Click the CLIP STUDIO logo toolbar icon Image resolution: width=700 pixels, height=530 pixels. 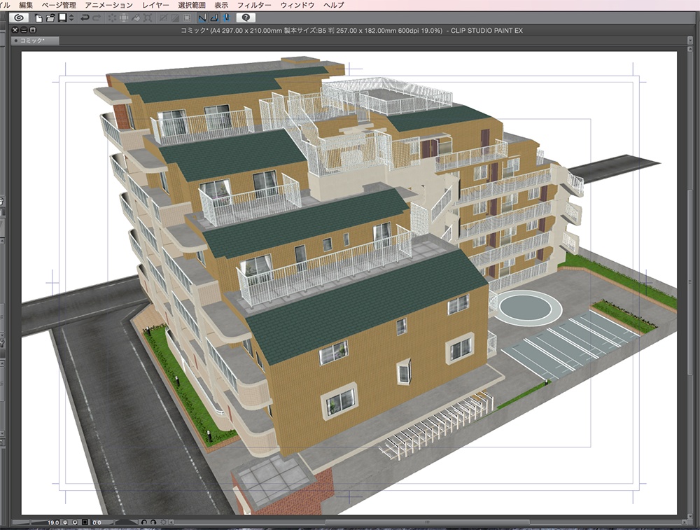18,18
